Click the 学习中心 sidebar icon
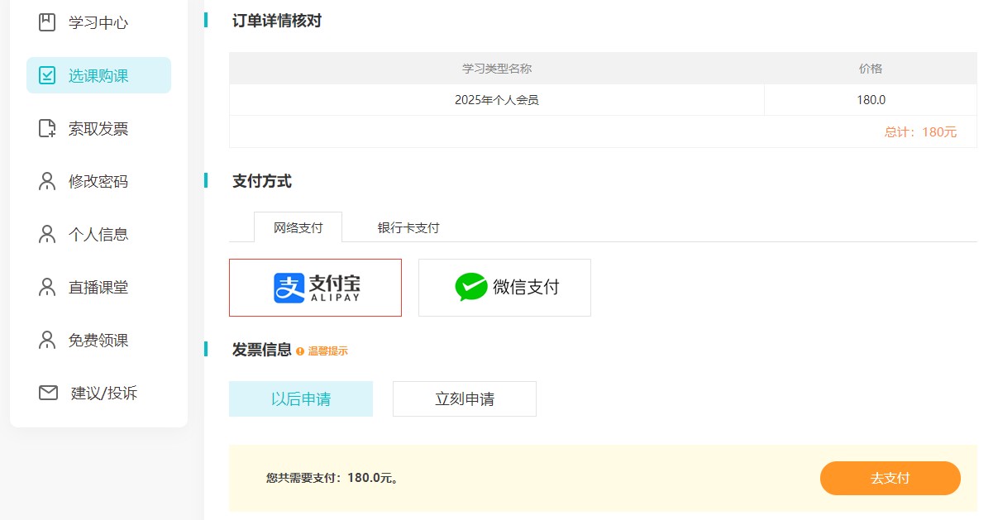This screenshot has width=998, height=520. pos(47,22)
